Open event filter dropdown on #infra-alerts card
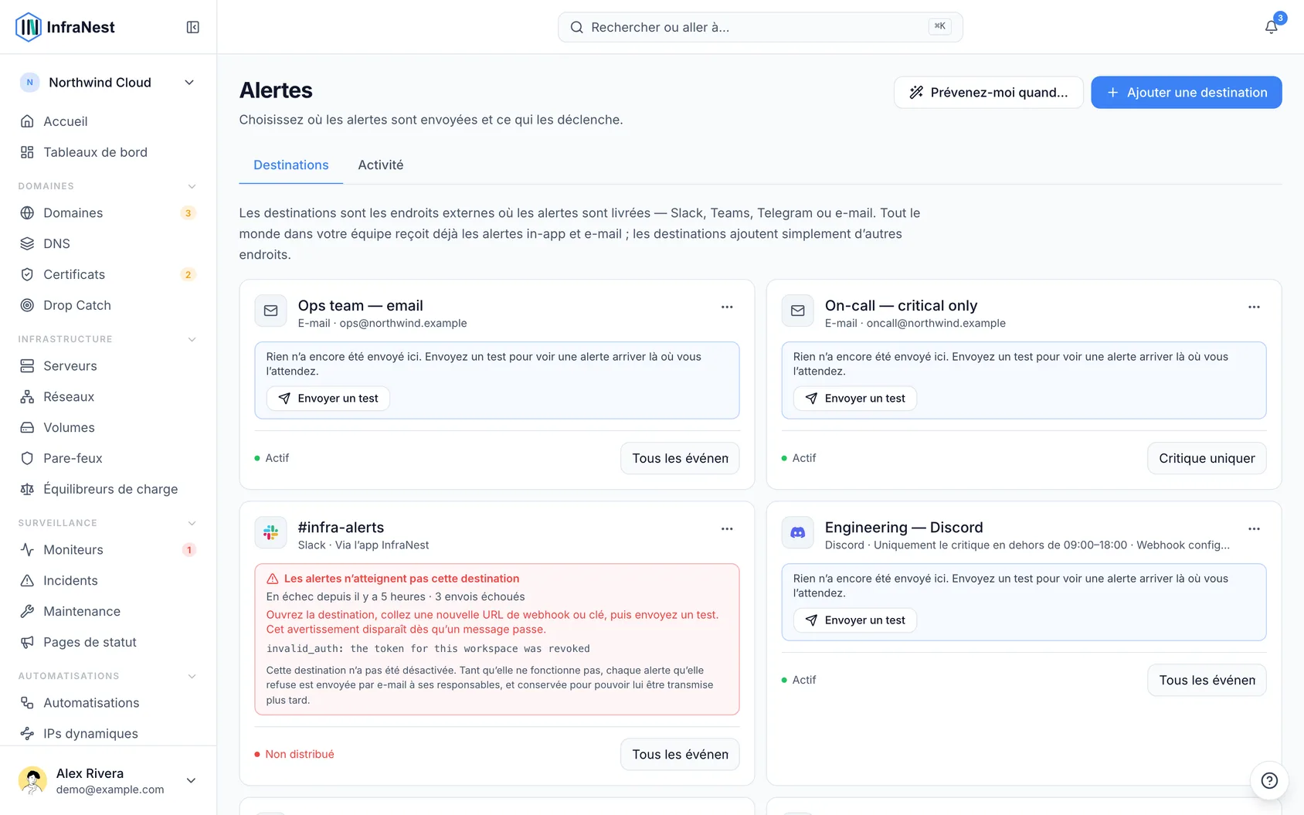Image resolution: width=1304 pixels, height=815 pixels. (x=680, y=754)
